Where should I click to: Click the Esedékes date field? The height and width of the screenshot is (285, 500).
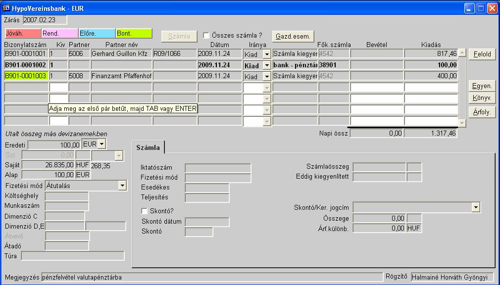tap(207, 188)
